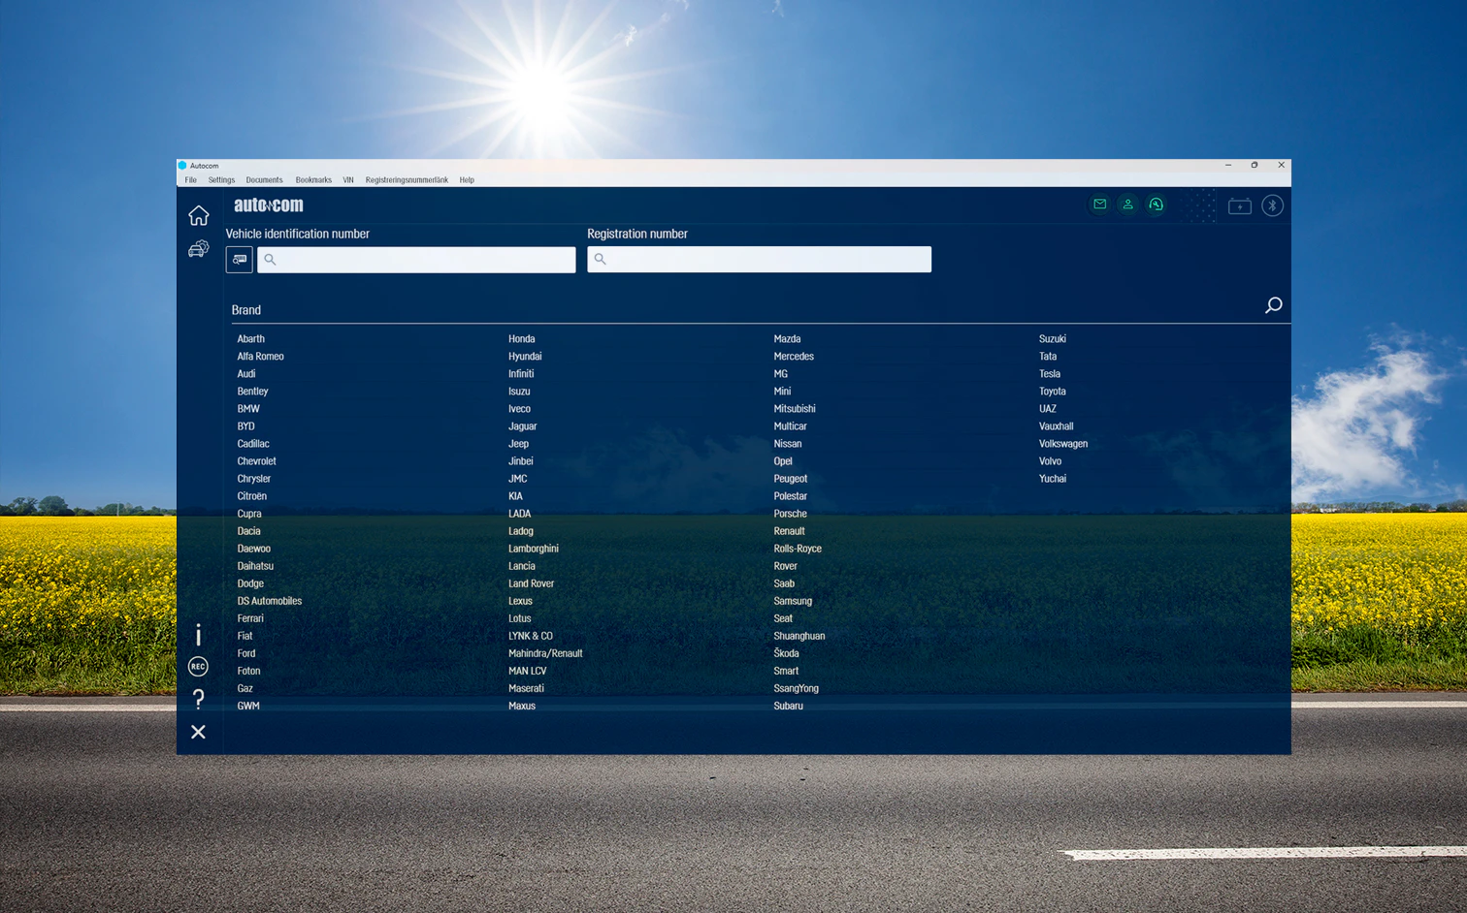Select the Alfa Romeo brand
The width and height of the screenshot is (1467, 913).
261,357
